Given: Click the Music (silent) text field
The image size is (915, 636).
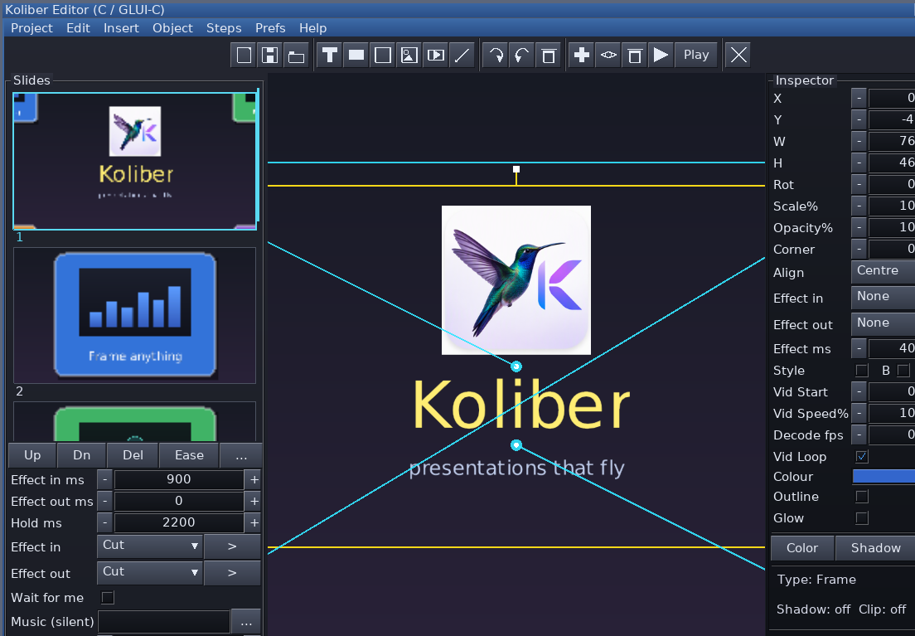Looking at the screenshot, I should 164,622.
